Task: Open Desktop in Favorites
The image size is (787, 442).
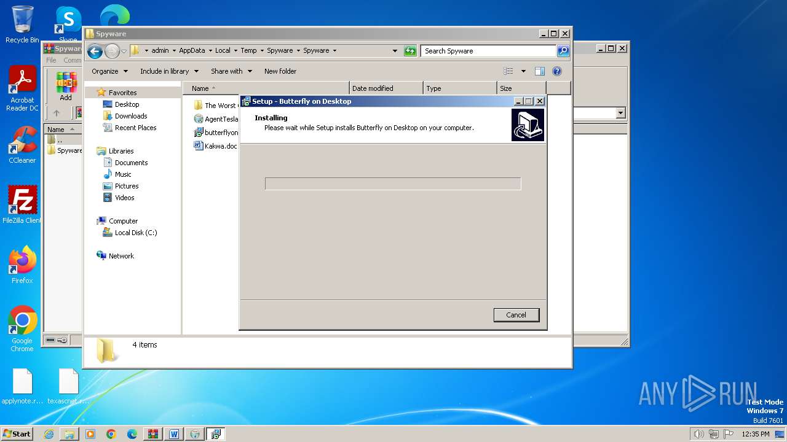Action: tap(127, 104)
